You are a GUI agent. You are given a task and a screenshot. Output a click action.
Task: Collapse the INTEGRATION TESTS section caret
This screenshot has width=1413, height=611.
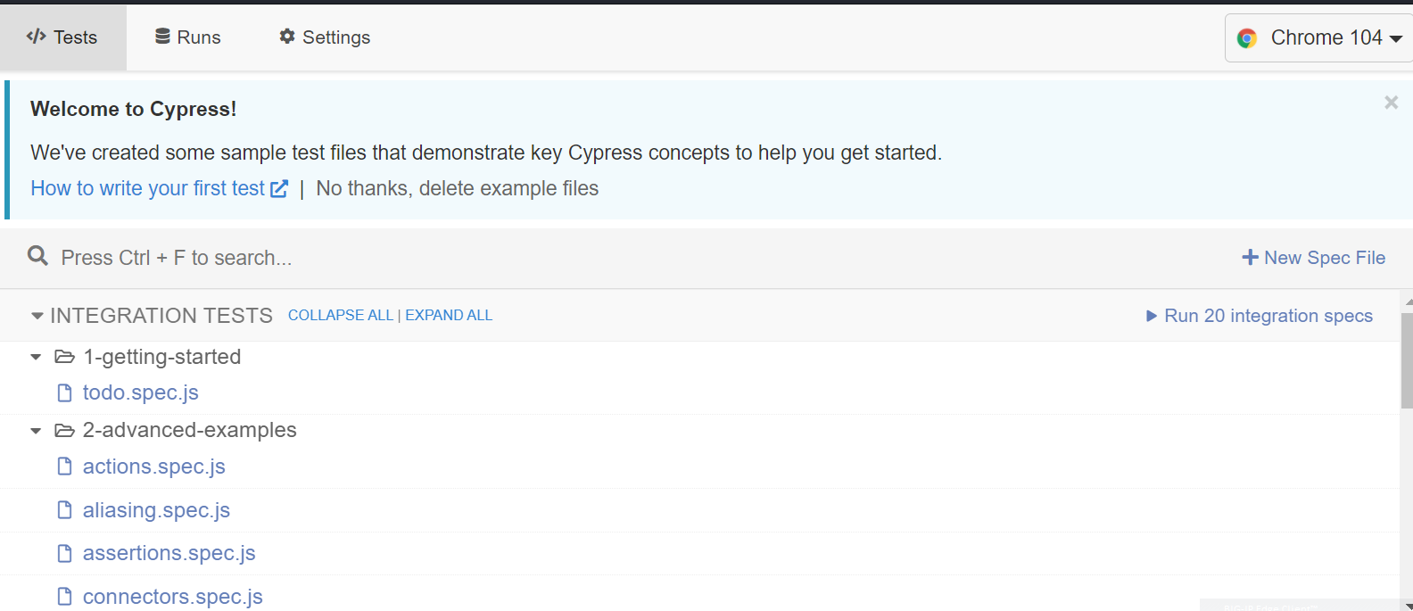(37, 316)
